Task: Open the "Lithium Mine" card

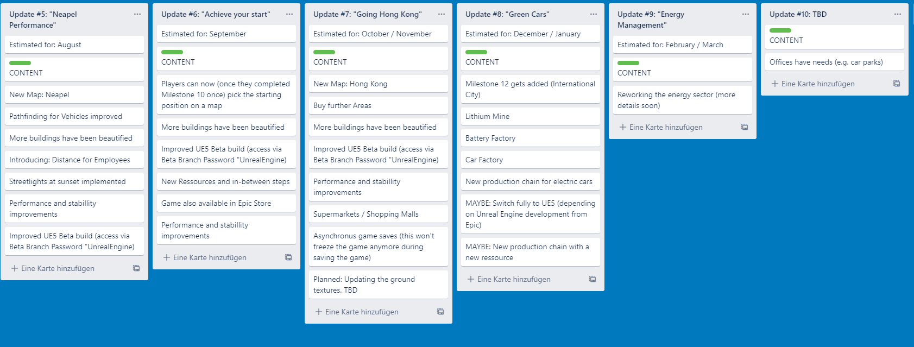Action: pyautogui.click(x=530, y=116)
